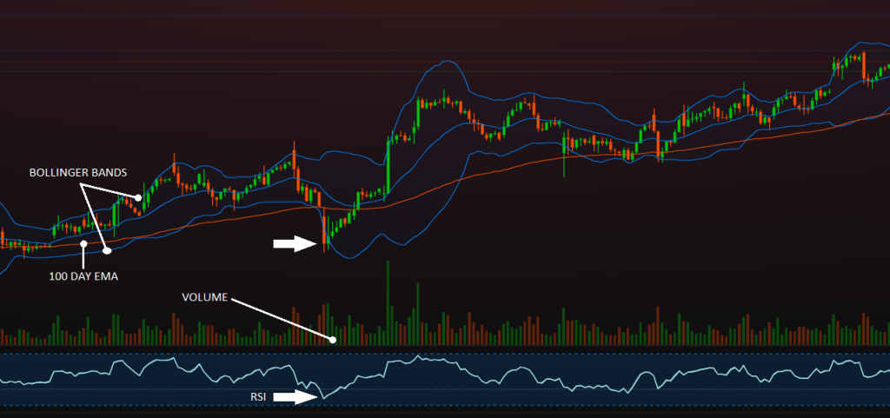Click the RSI line's lowest dip by the arrow
This screenshot has width=890, height=418.
[322, 398]
